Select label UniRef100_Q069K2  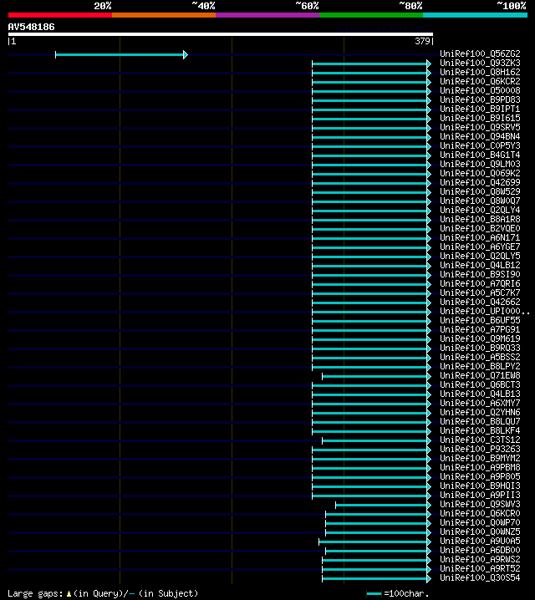[x=480, y=173]
